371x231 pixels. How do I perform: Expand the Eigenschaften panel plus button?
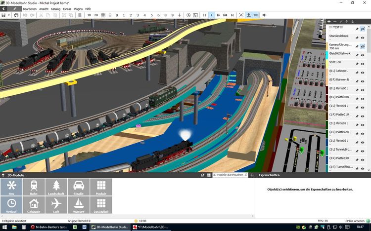click(x=252, y=175)
